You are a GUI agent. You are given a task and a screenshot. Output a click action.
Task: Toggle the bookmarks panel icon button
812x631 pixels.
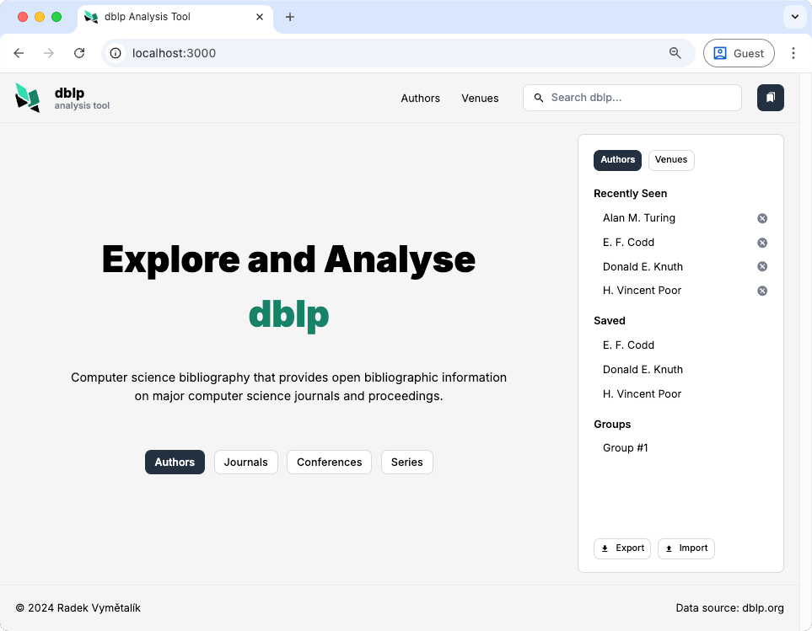tap(770, 98)
